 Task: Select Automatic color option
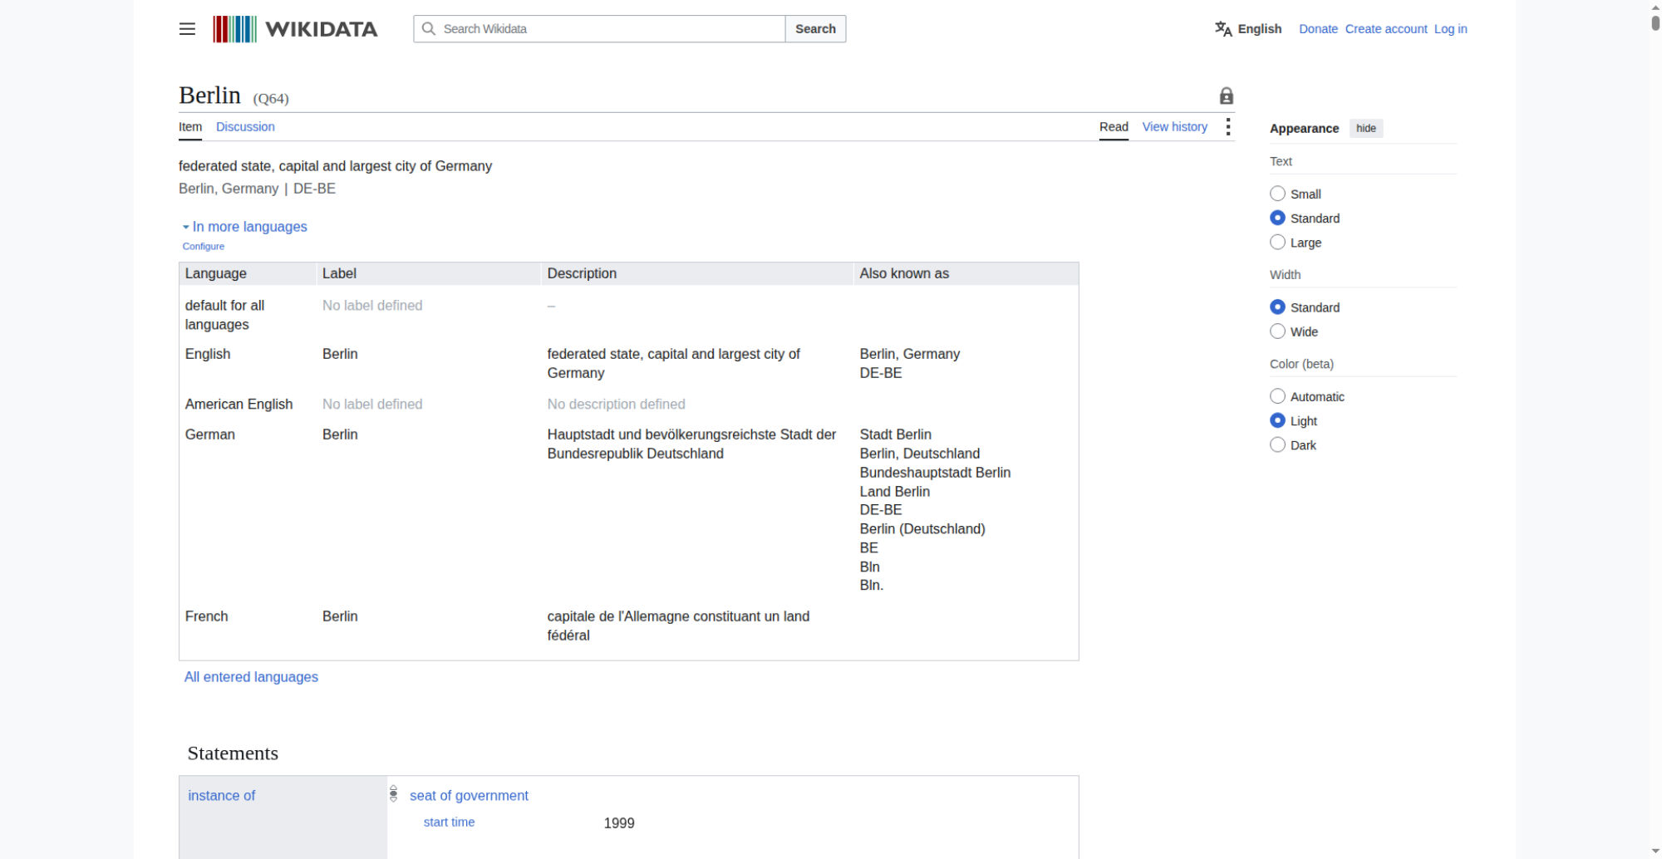[1277, 396]
